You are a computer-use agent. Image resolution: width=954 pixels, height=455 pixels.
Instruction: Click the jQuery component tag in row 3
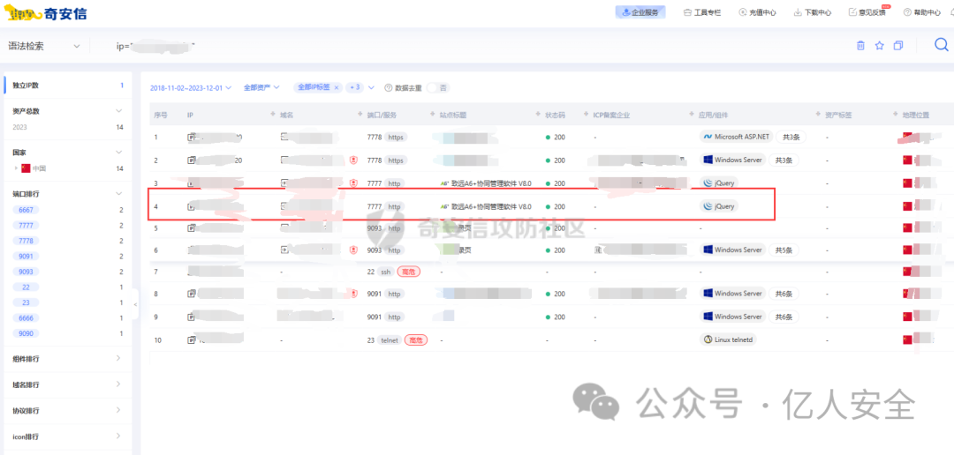720,183
